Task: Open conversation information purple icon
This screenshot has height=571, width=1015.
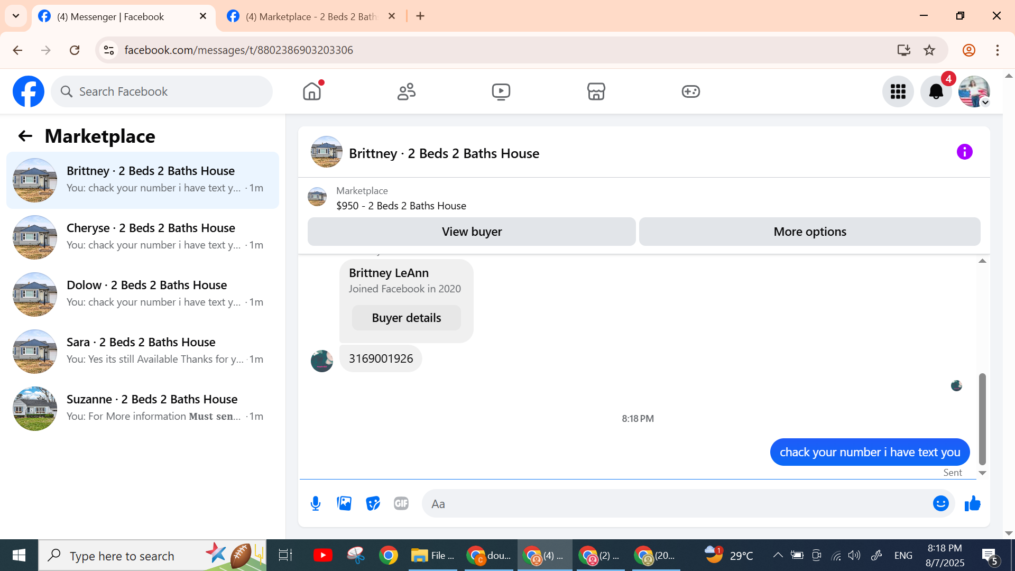Action: [x=965, y=152]
